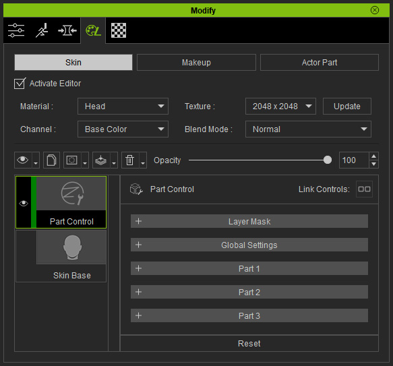Expand the Layer Mask section
Image resolution: width=393 pixels, height=366 pixels.
tap(249, 221)
